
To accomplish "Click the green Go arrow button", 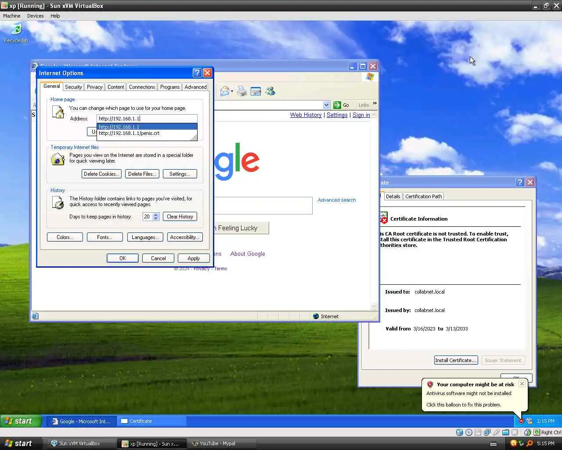I will point(337,105).
